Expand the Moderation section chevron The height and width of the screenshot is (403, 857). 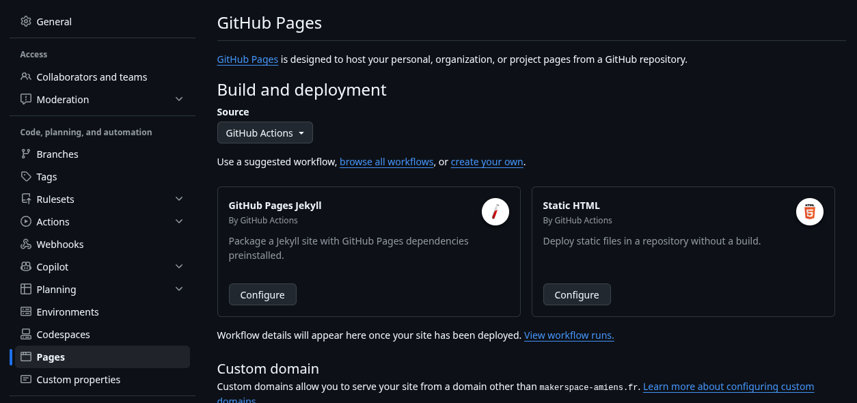(179, 99)
